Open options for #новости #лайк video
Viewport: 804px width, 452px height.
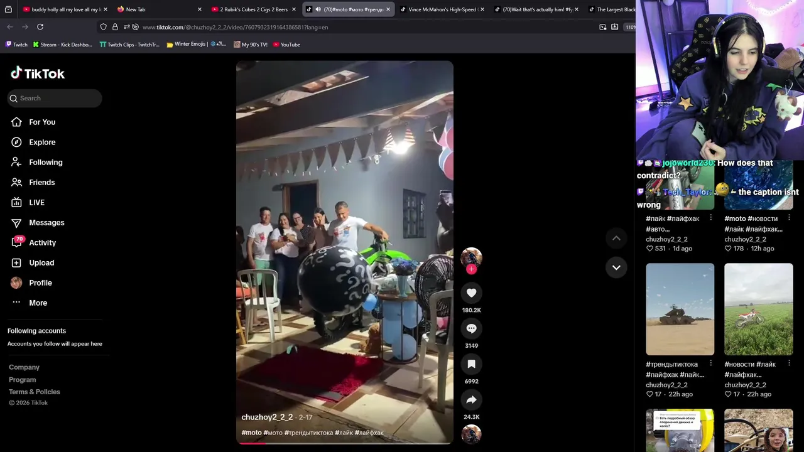pos(789,363)
